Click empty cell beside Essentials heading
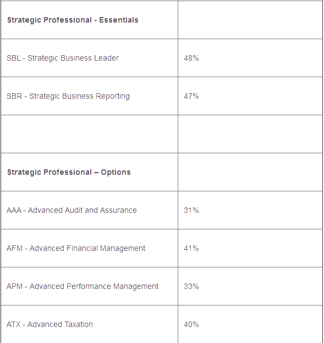 pyautogui.click(x=250, y=20)
